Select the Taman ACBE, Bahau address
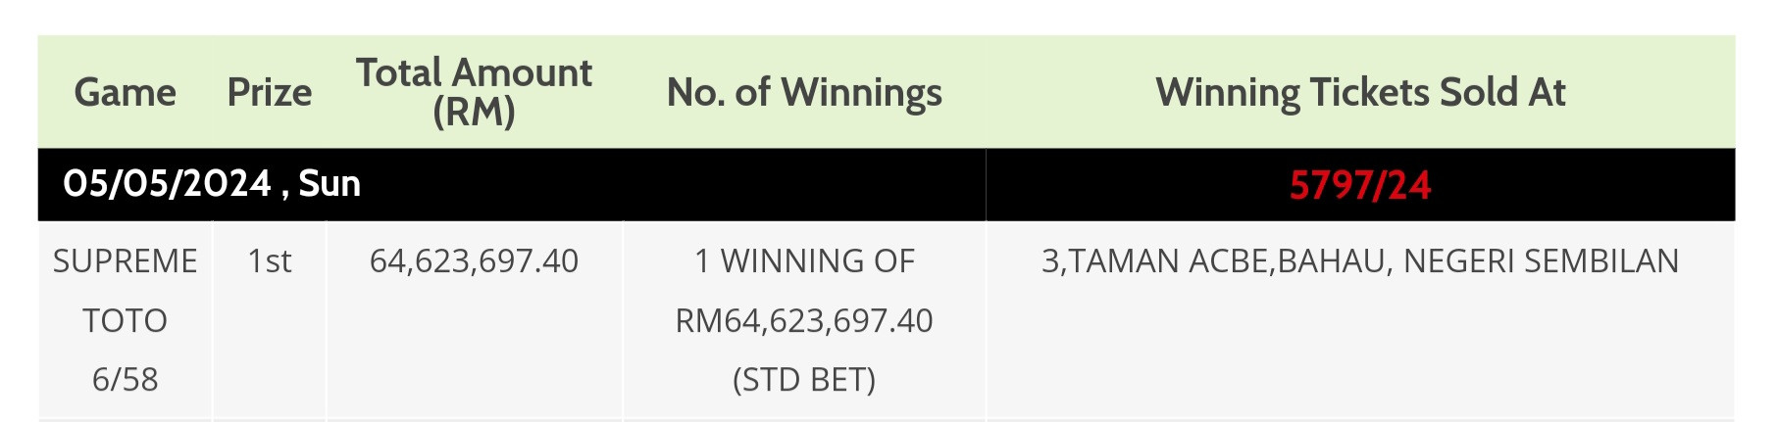The height and width of the screenshot is (422, 1777). [1360, 261]
